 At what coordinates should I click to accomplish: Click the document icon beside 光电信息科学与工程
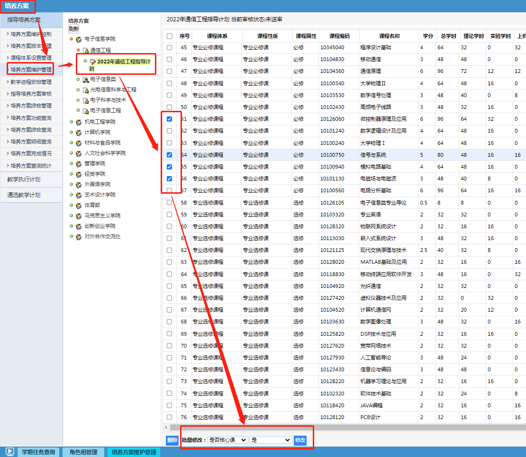tap(85, 90)
